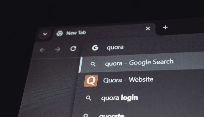The height and width of the screenshot is (117, 204).
Task: Select the partially visible quorate suggestion
Action: 138,113
